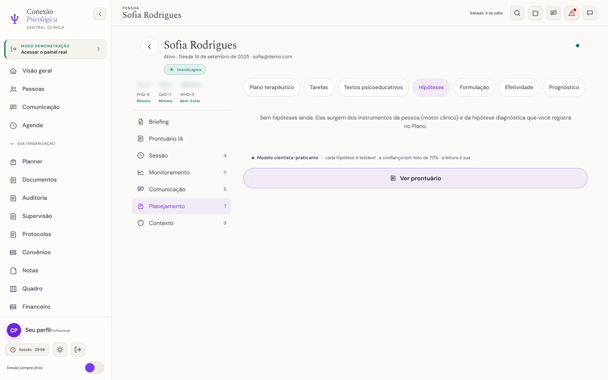The width and height of the screenshot is (608, 380).
Task: Open the CP profile avatar
Action: [x=14, y=330]
